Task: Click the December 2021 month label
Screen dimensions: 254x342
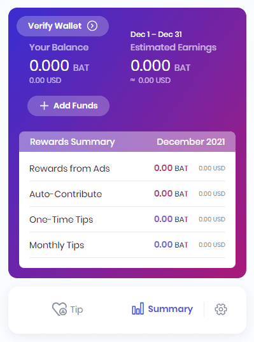Action: [x=191, y=142]
